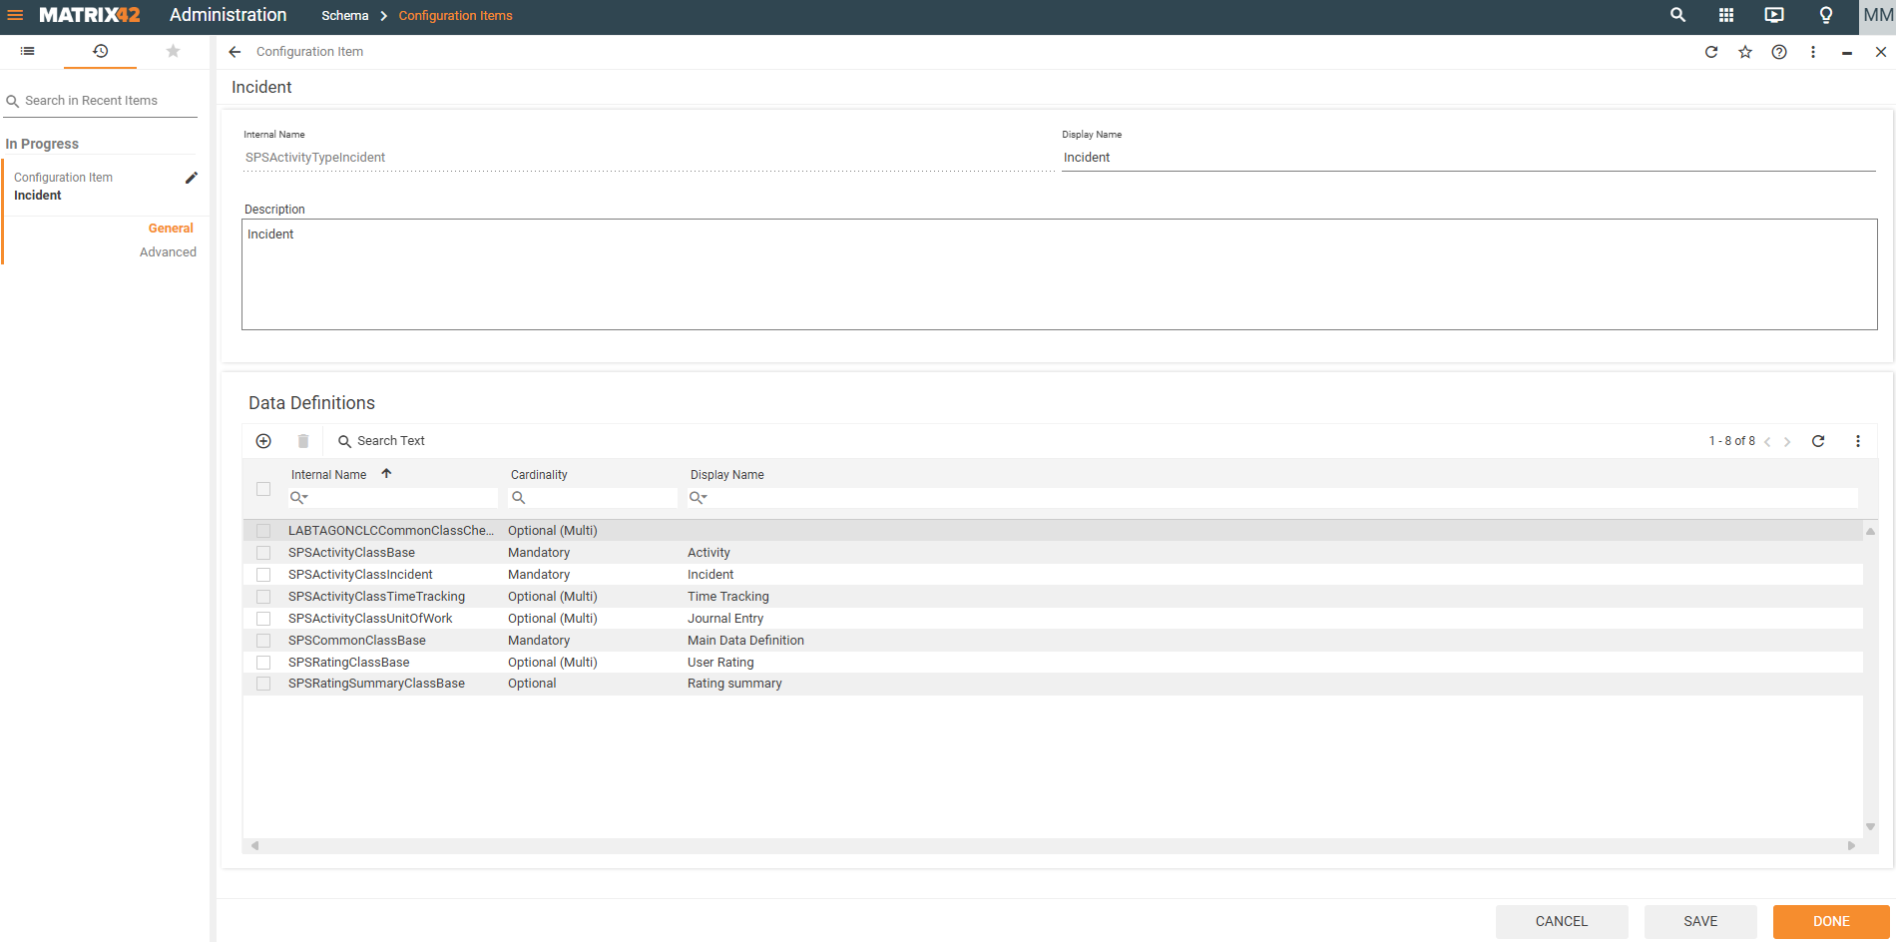Image resolution: width=1896 pixels, height=942 pixels.
Task: Click the lightbulb ideas icon
Action: (x=1826, y=15)
